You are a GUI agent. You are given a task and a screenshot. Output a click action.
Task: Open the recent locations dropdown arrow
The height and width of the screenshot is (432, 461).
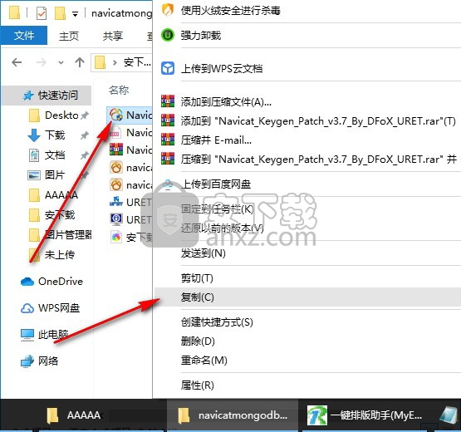point(61,62)
